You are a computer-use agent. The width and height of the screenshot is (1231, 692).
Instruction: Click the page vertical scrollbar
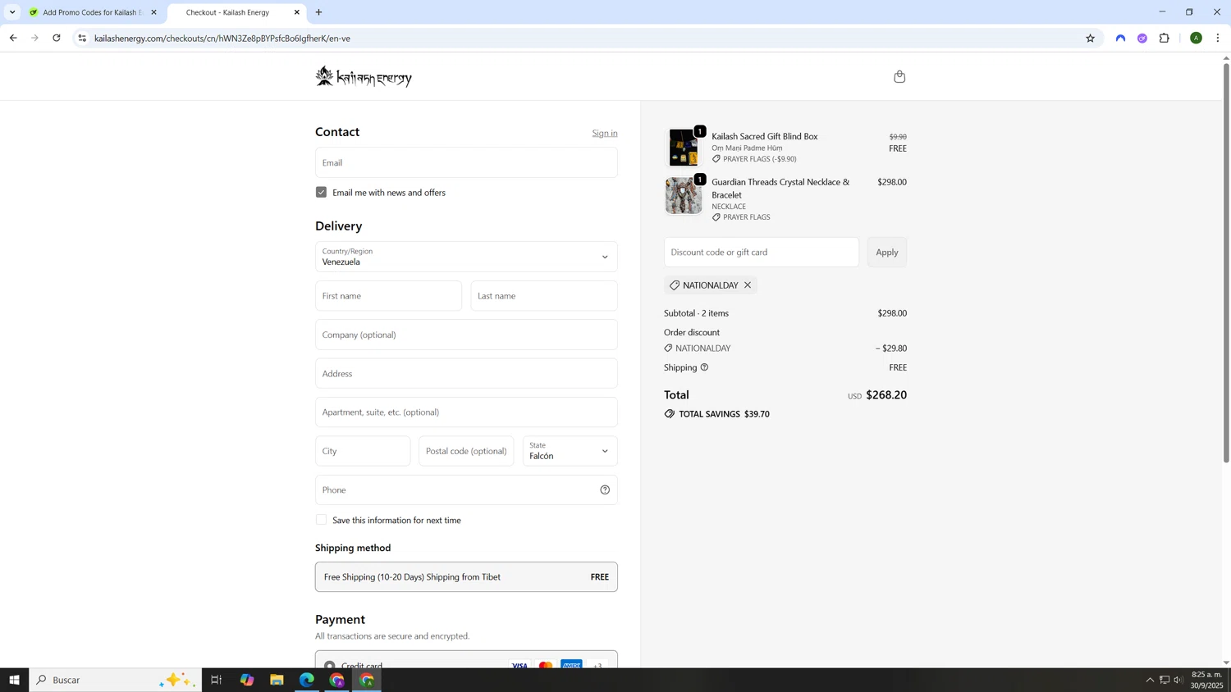tap(1226, 262)
